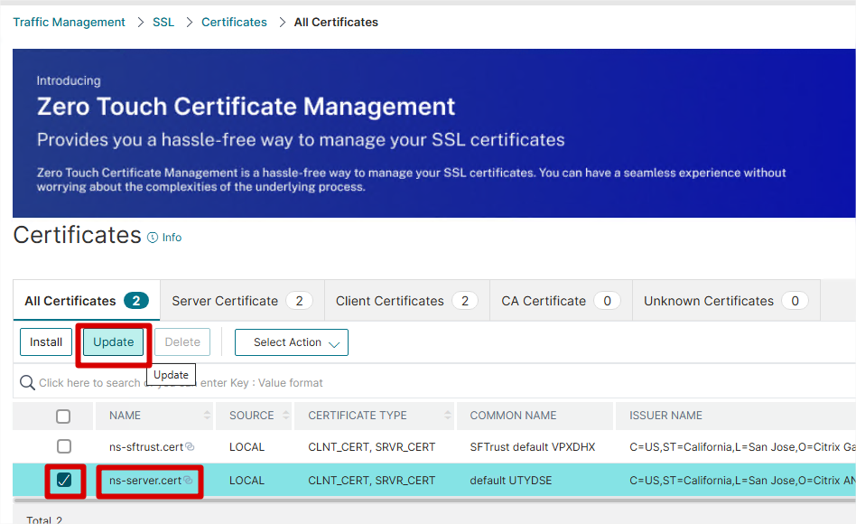This screenshot has height=524, width=856.
Task: Click the ns-sftrust.cert name cell
Action: 145,447
